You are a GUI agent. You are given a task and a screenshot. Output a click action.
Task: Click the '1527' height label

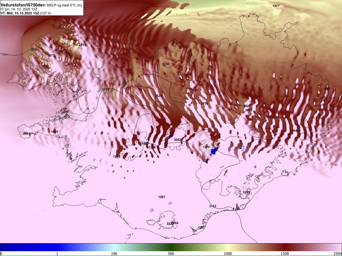tap(162, 197)
